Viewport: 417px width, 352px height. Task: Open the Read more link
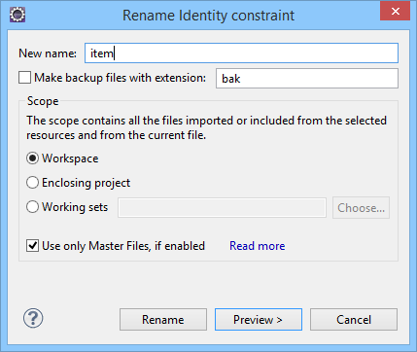point(258,246)
